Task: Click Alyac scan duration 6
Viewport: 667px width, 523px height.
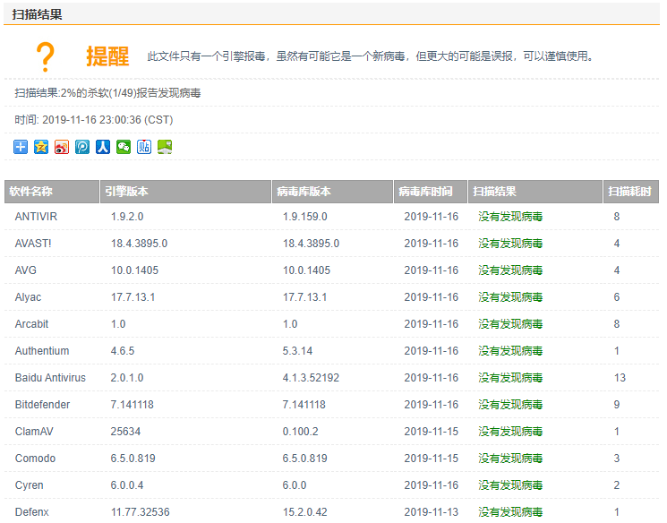Action: 617,297
